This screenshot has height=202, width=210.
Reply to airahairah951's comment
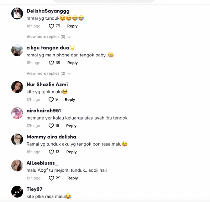(72, 126)
